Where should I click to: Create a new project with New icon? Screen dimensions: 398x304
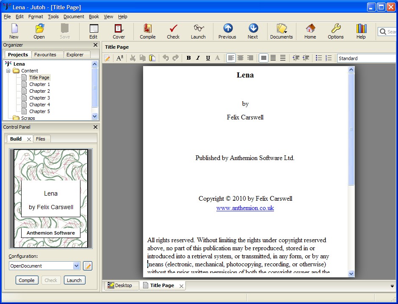click(14, 31)
